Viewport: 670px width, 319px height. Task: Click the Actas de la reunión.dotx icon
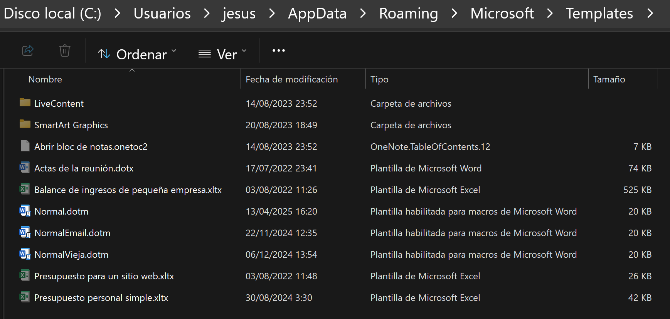point(25,168)
